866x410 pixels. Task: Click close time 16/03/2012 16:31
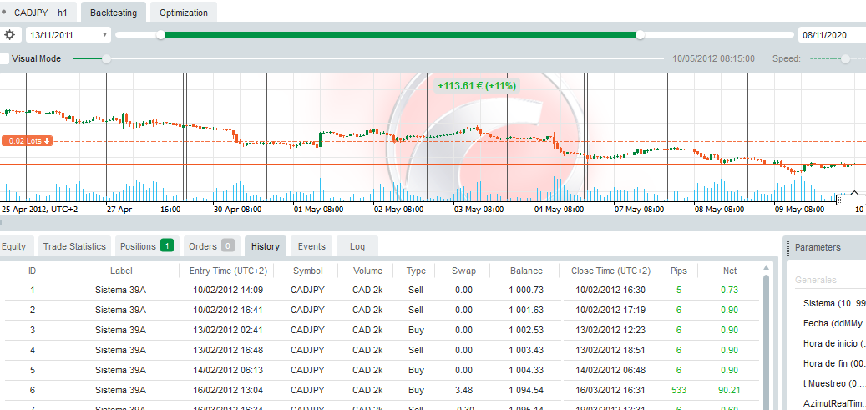point(610,390)
